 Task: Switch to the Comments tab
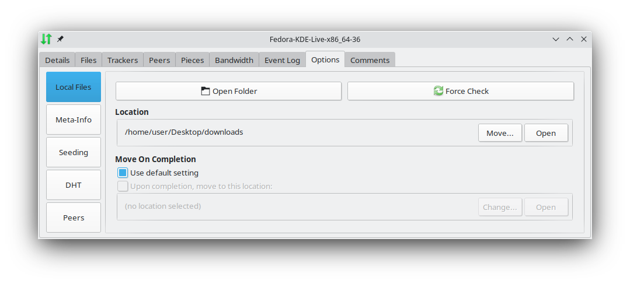point(370,60)
